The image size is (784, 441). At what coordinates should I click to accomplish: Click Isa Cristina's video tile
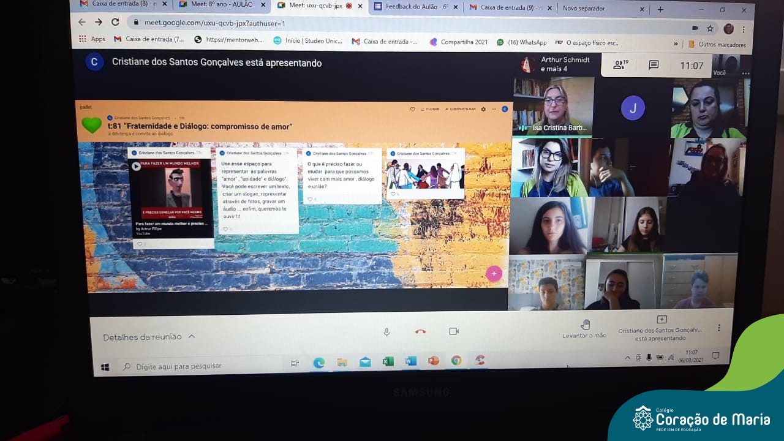[552, 105]
